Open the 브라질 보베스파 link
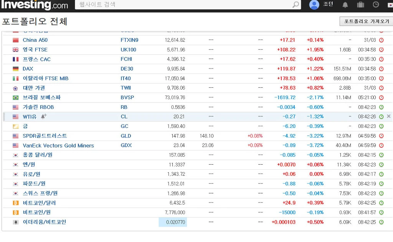This screenshot has height=242, width=393. pos(41,97)
